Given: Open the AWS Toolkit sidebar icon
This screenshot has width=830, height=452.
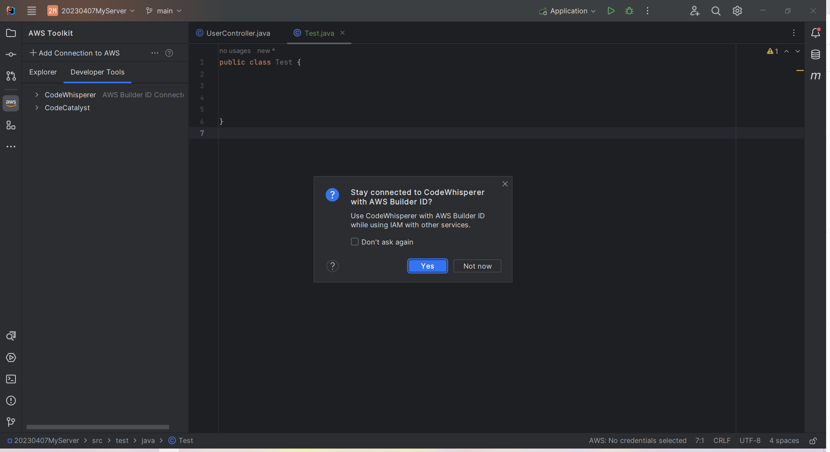Looking at the screenshot, I should [x=11, y=103].
